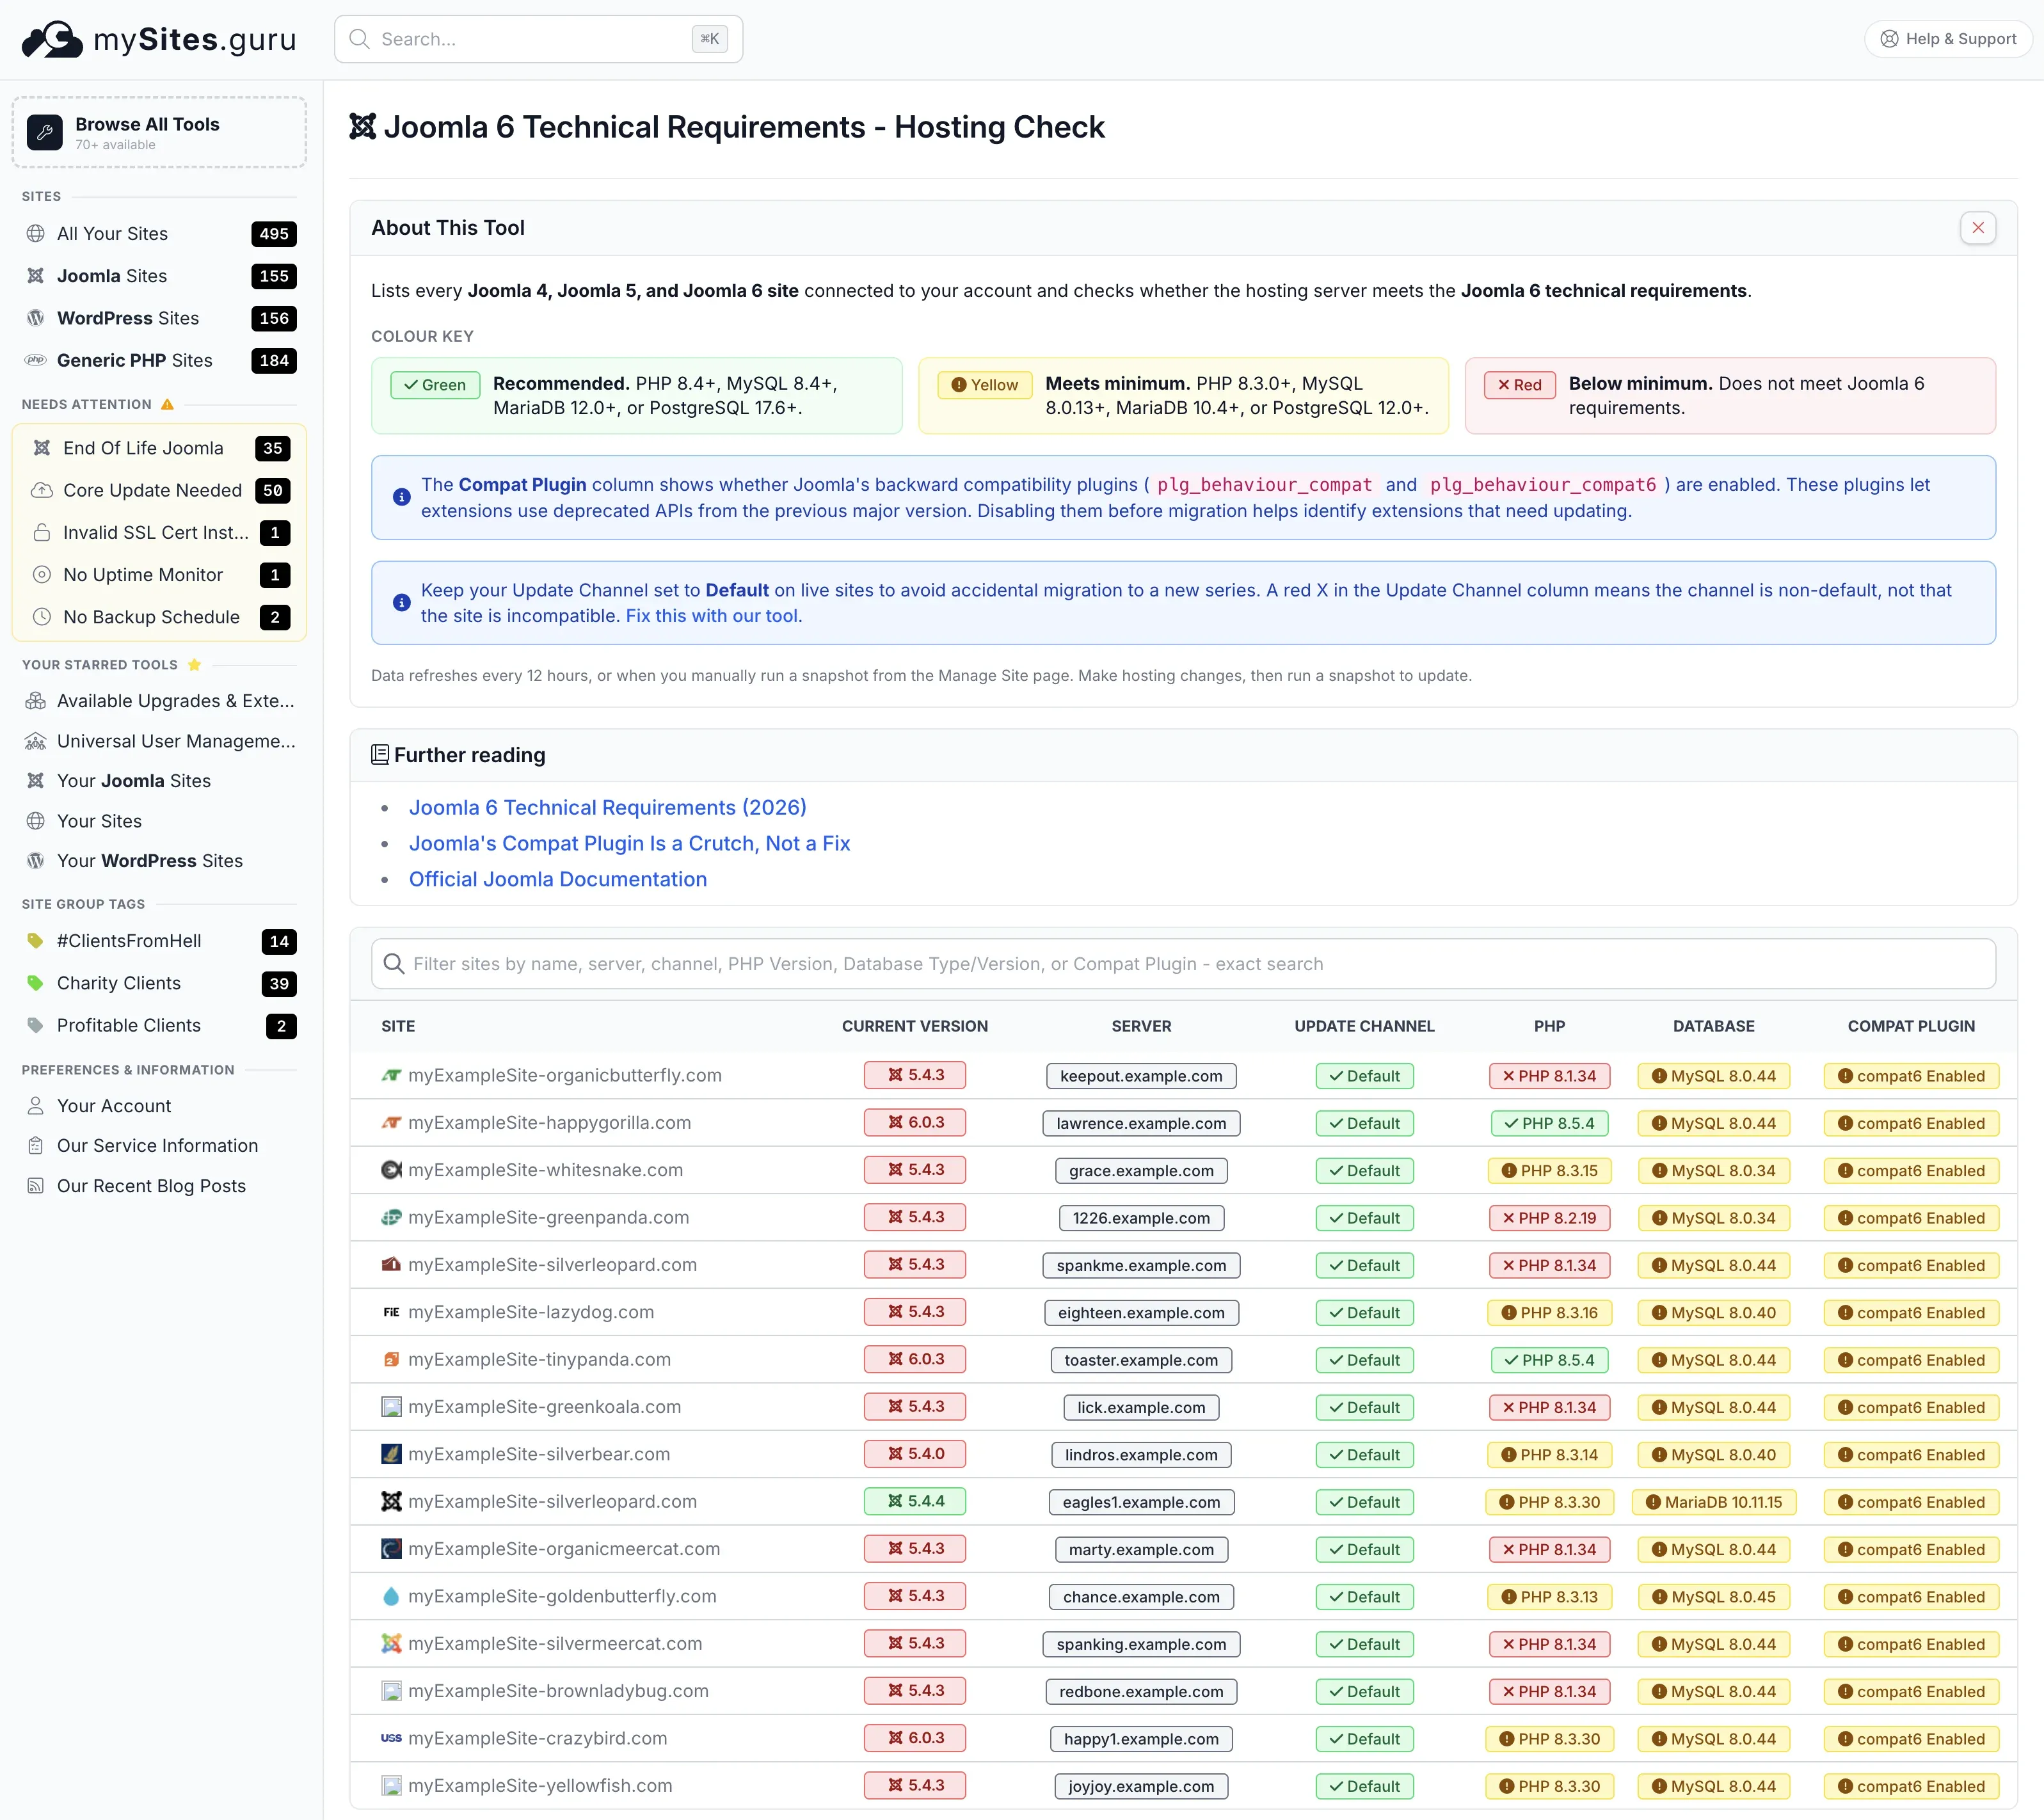Click the Joomla icon beside Joomla Sites

click(36, 276)
